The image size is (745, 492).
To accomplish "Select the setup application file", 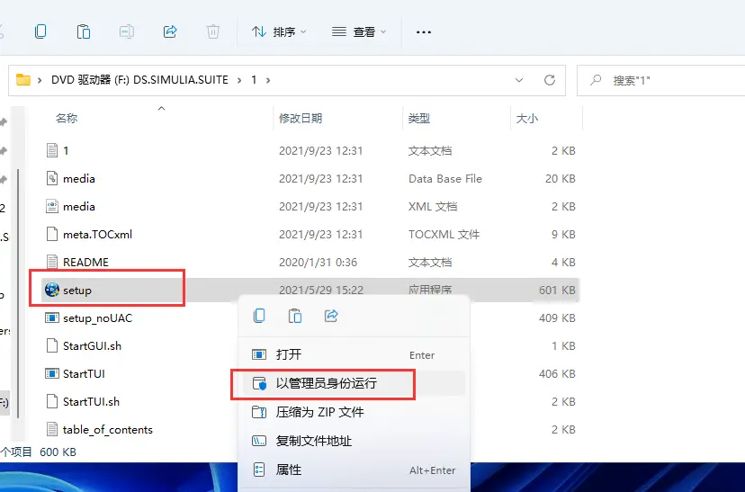I will 77,291.
